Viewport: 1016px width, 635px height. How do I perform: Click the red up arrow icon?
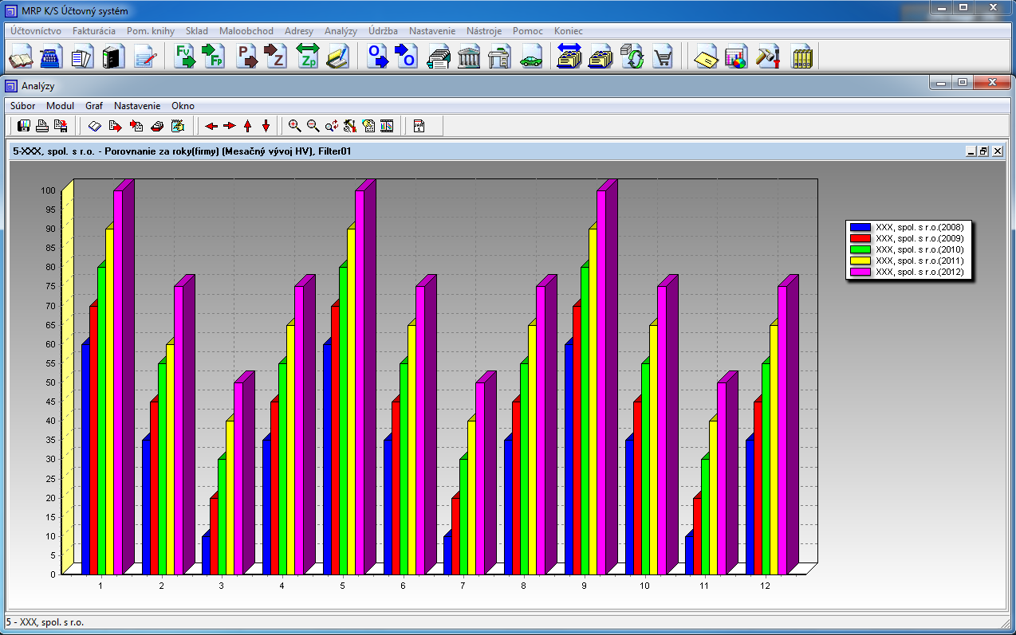click(247, 125)
